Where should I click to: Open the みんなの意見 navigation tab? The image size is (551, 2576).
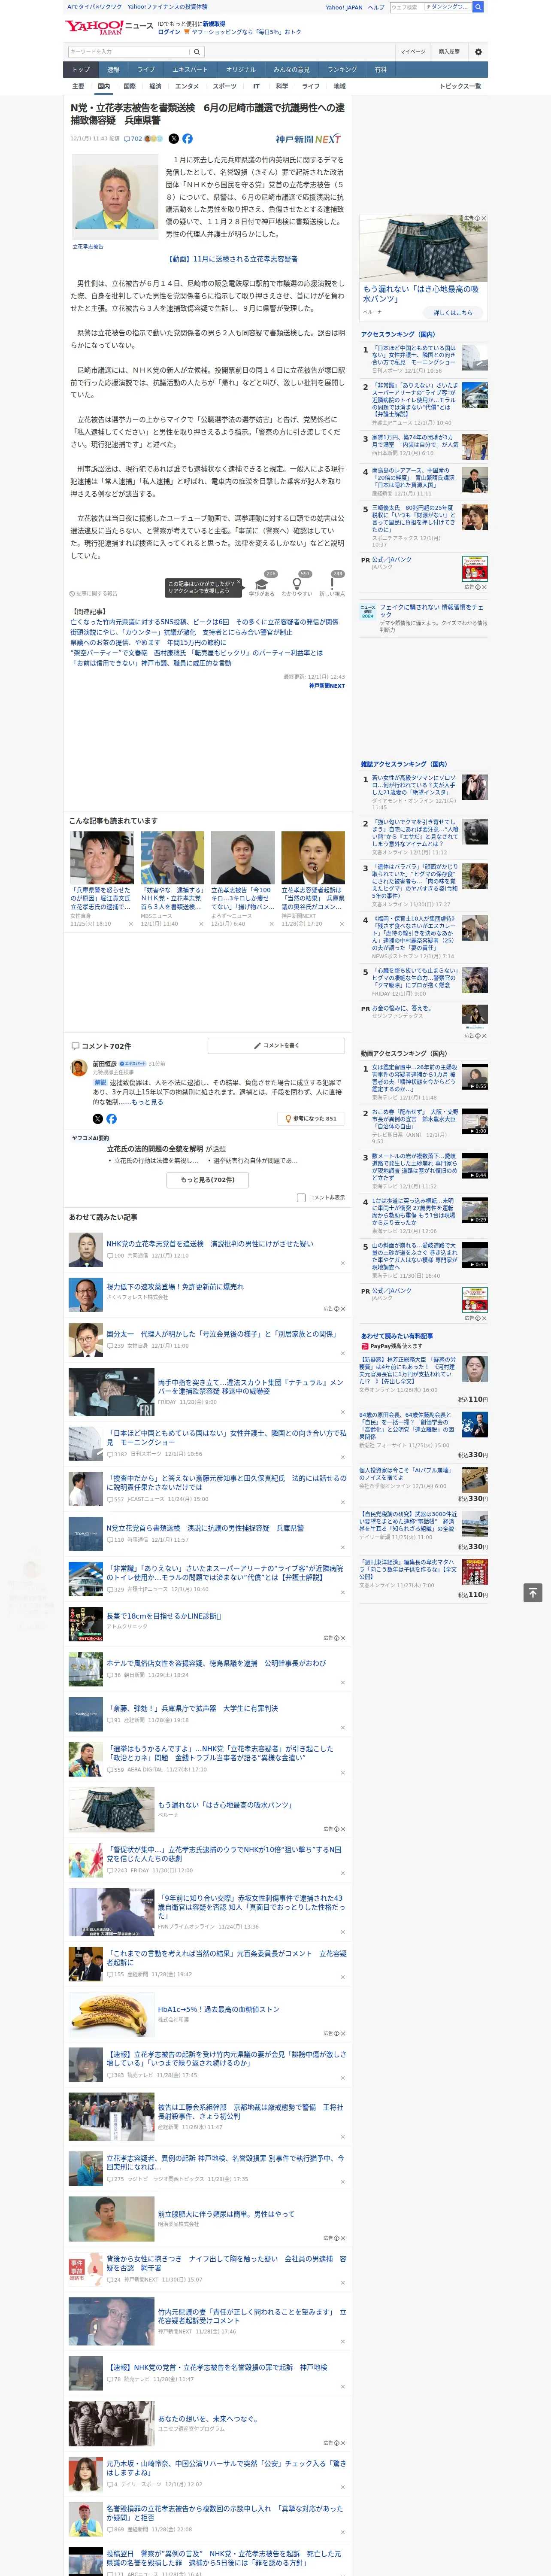tap(291, 70)
